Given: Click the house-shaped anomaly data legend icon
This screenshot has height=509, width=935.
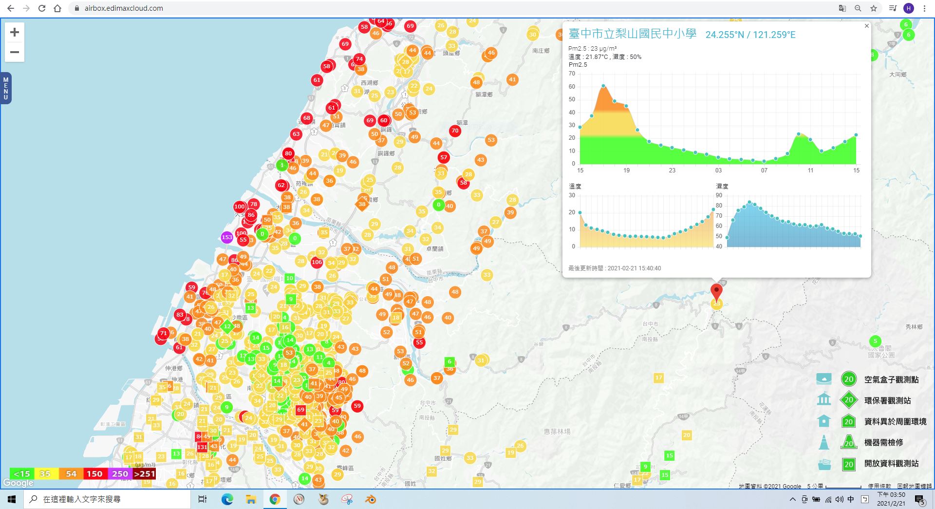Looking at the screenshot, I should tap(824, 421).
